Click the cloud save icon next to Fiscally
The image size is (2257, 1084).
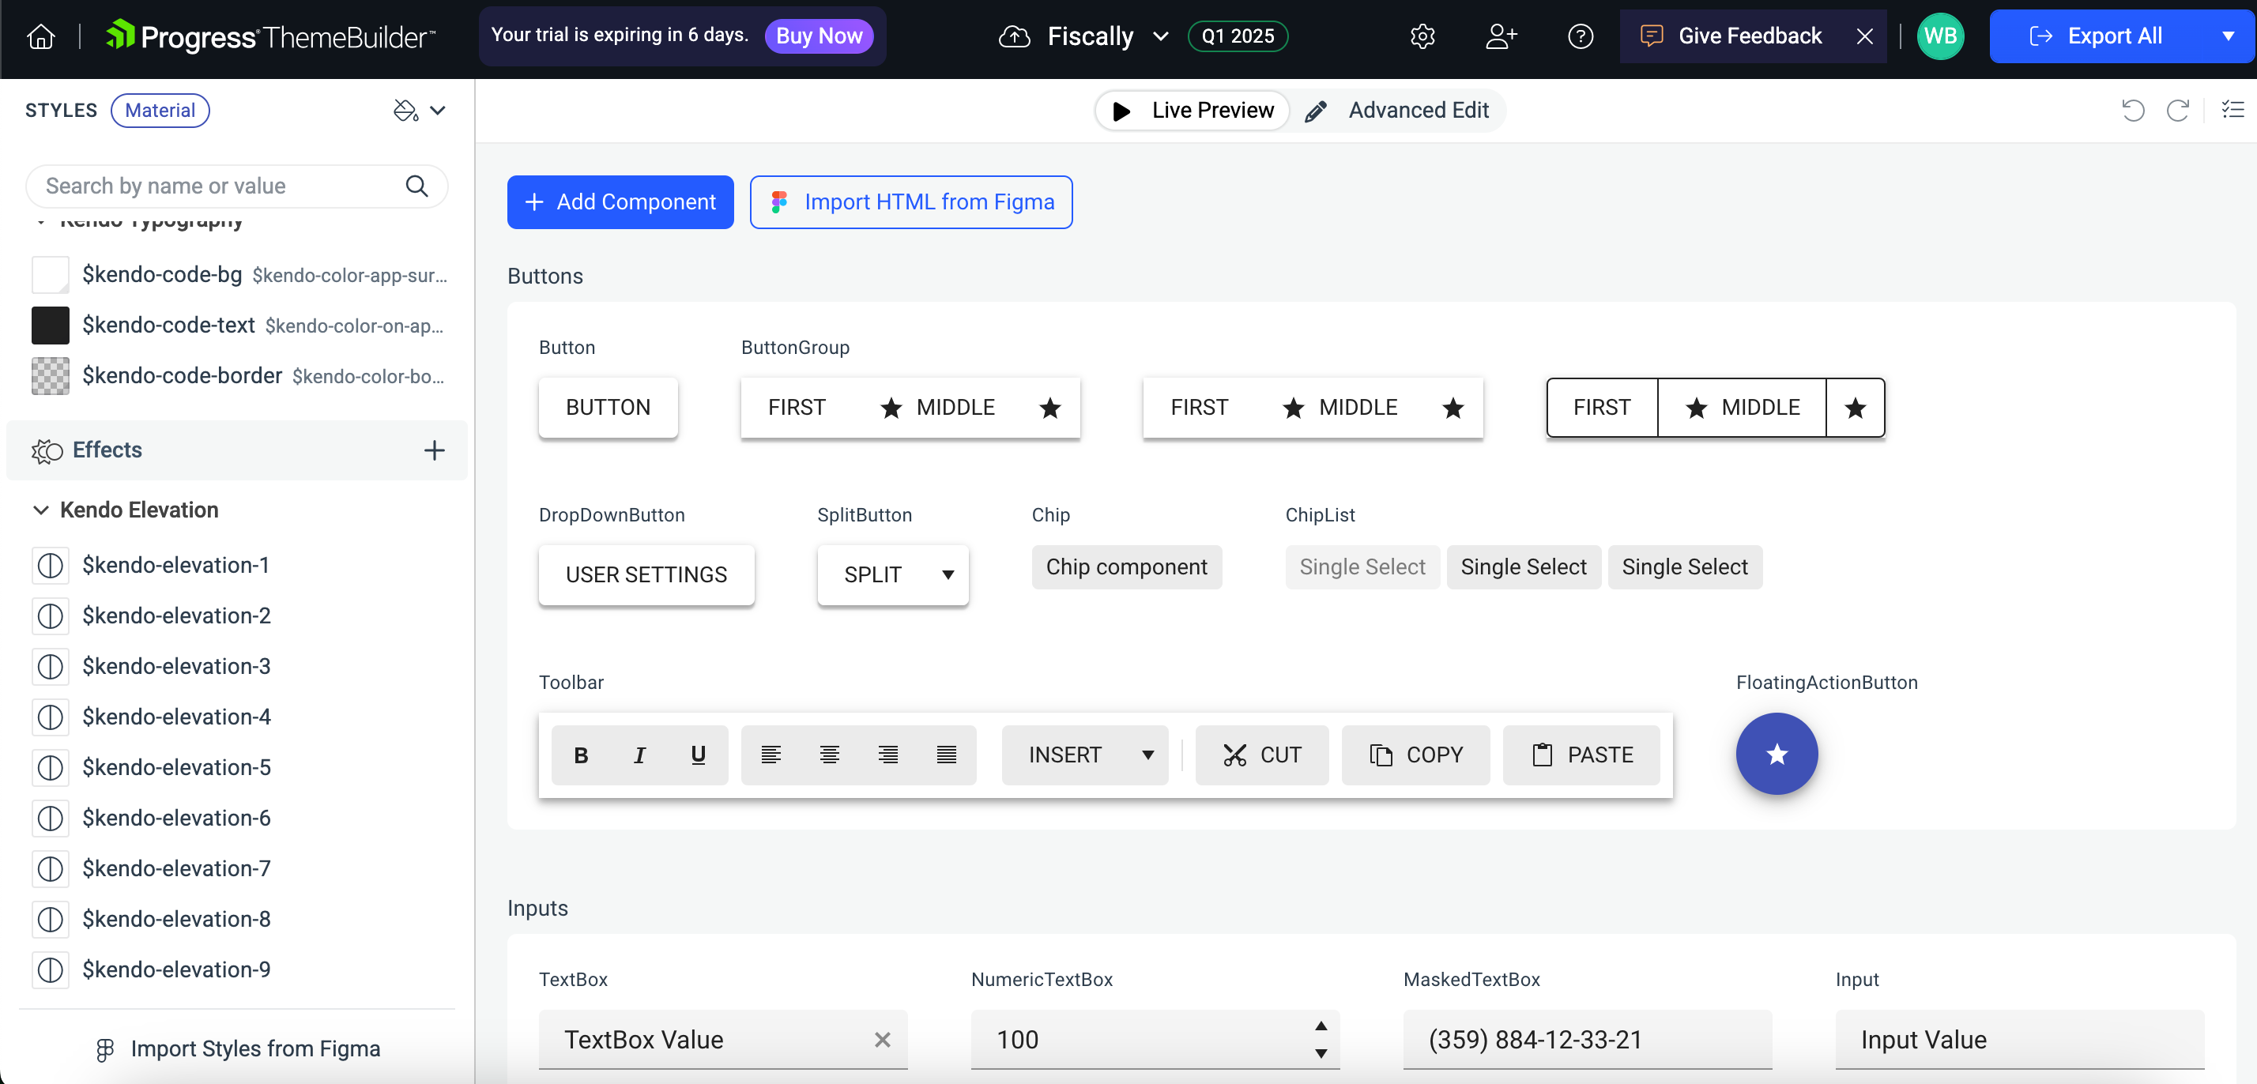coord(1014,36)
